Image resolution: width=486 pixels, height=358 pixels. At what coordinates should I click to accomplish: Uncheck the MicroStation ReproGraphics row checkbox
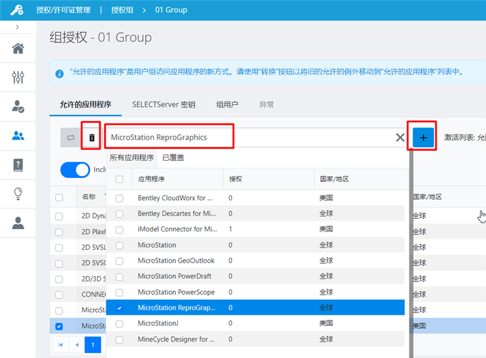(120, 308)
